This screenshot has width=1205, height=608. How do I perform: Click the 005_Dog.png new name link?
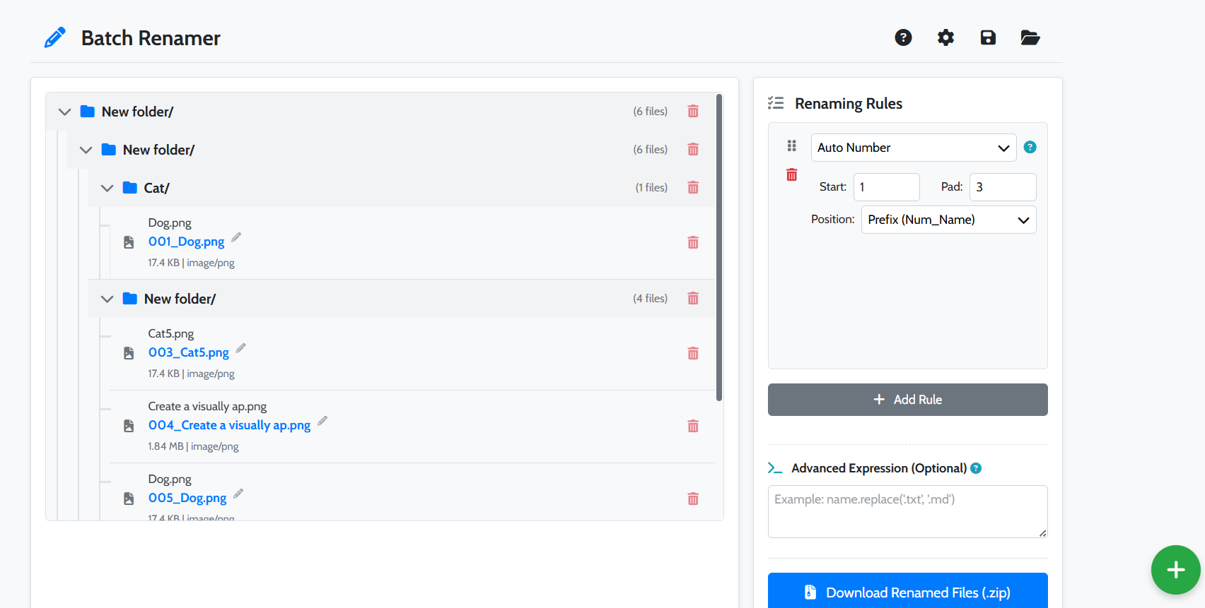(x=187, y=498)
